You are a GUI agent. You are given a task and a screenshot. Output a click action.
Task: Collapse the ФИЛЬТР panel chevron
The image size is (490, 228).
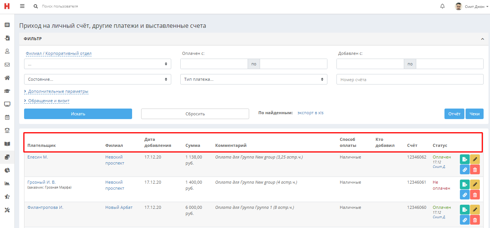pyautogui.click(x=482, y=39)
